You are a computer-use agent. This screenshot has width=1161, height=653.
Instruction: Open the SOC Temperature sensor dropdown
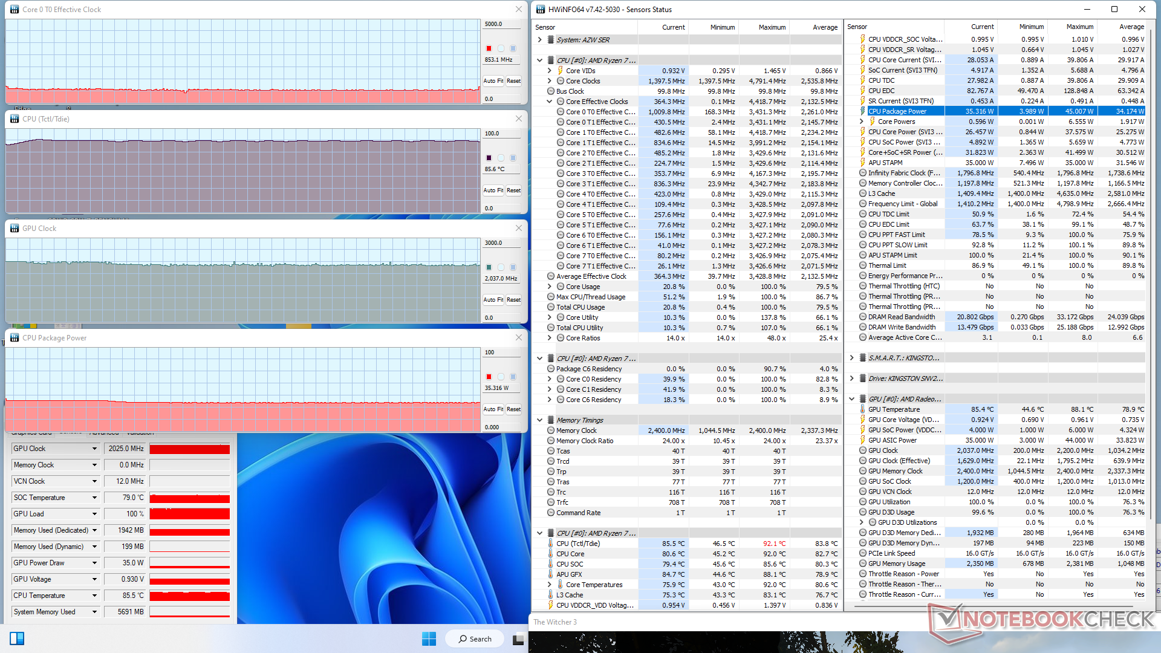[x=94, y=498]
